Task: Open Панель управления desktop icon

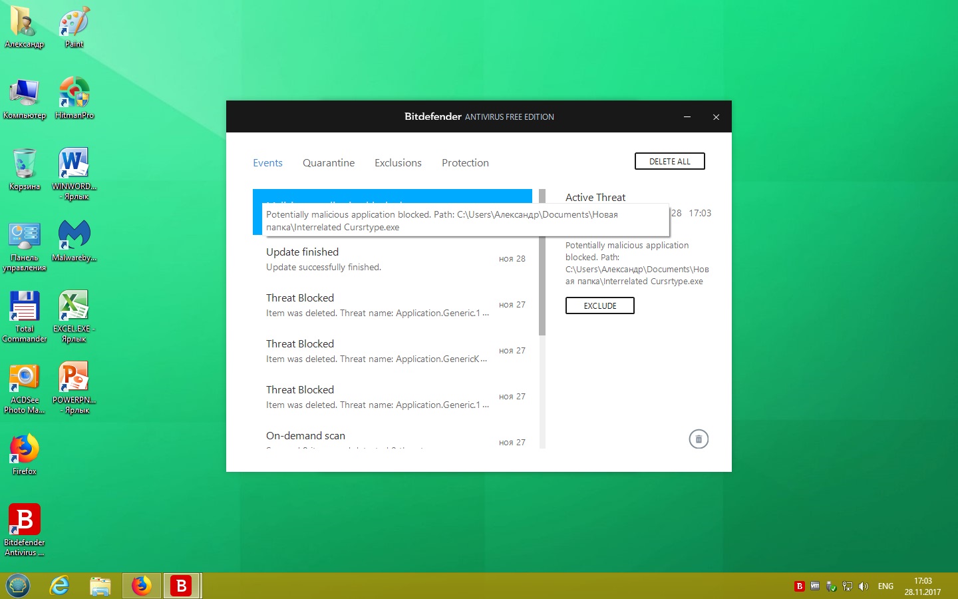Action: pyautogui.click(x=25, y=246)
